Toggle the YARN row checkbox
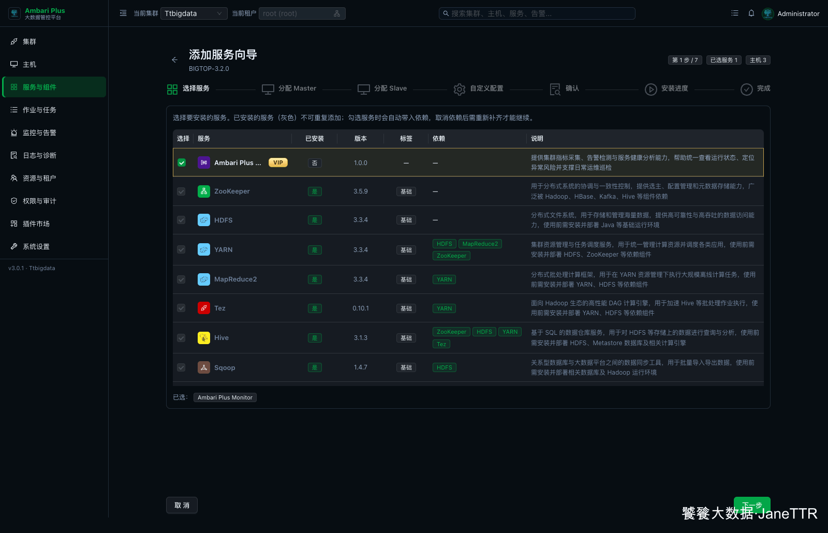828x533 pixels. click(x=181, y=249)
